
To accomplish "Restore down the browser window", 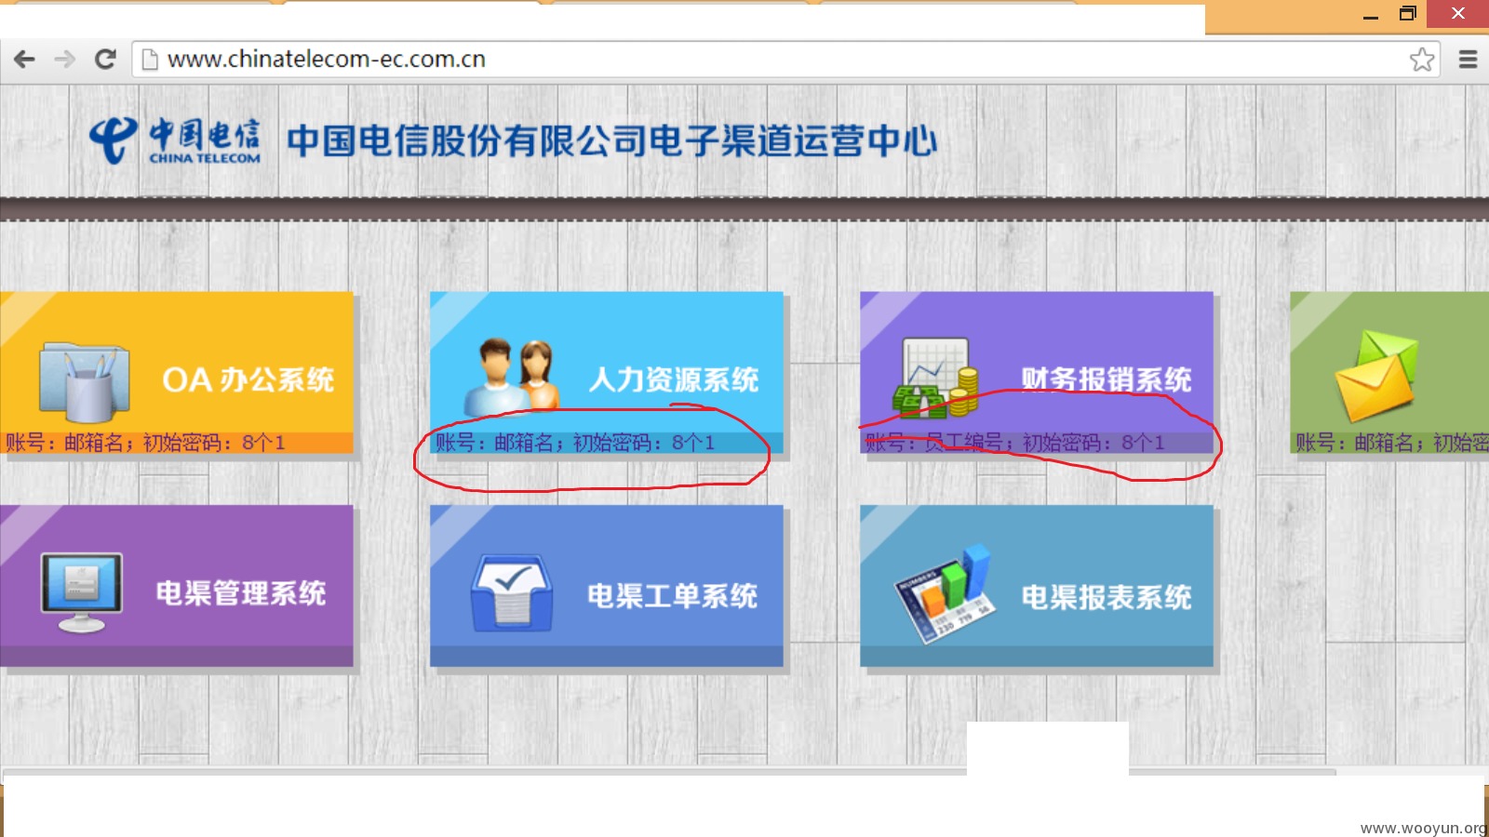I will pyautogui.click(x=1408, y=14).
